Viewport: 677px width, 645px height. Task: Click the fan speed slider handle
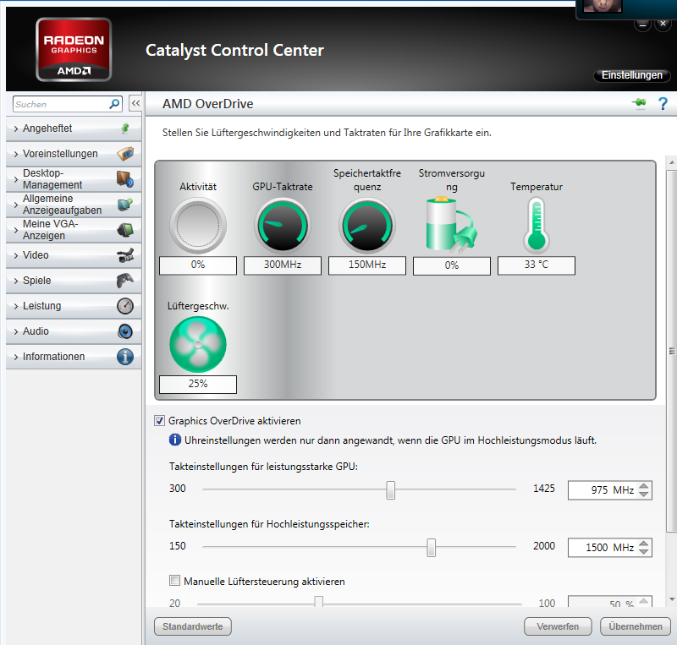[x=319, y=601]
